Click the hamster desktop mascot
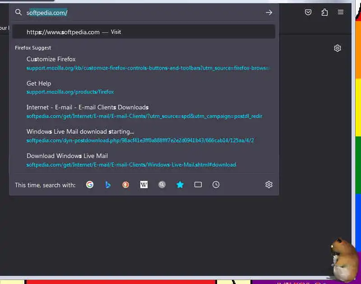This screenshot has width=361, height=284. point(344,259)
